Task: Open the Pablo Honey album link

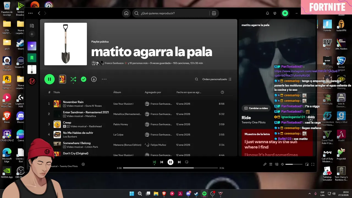Action: [x=121, y=124]
